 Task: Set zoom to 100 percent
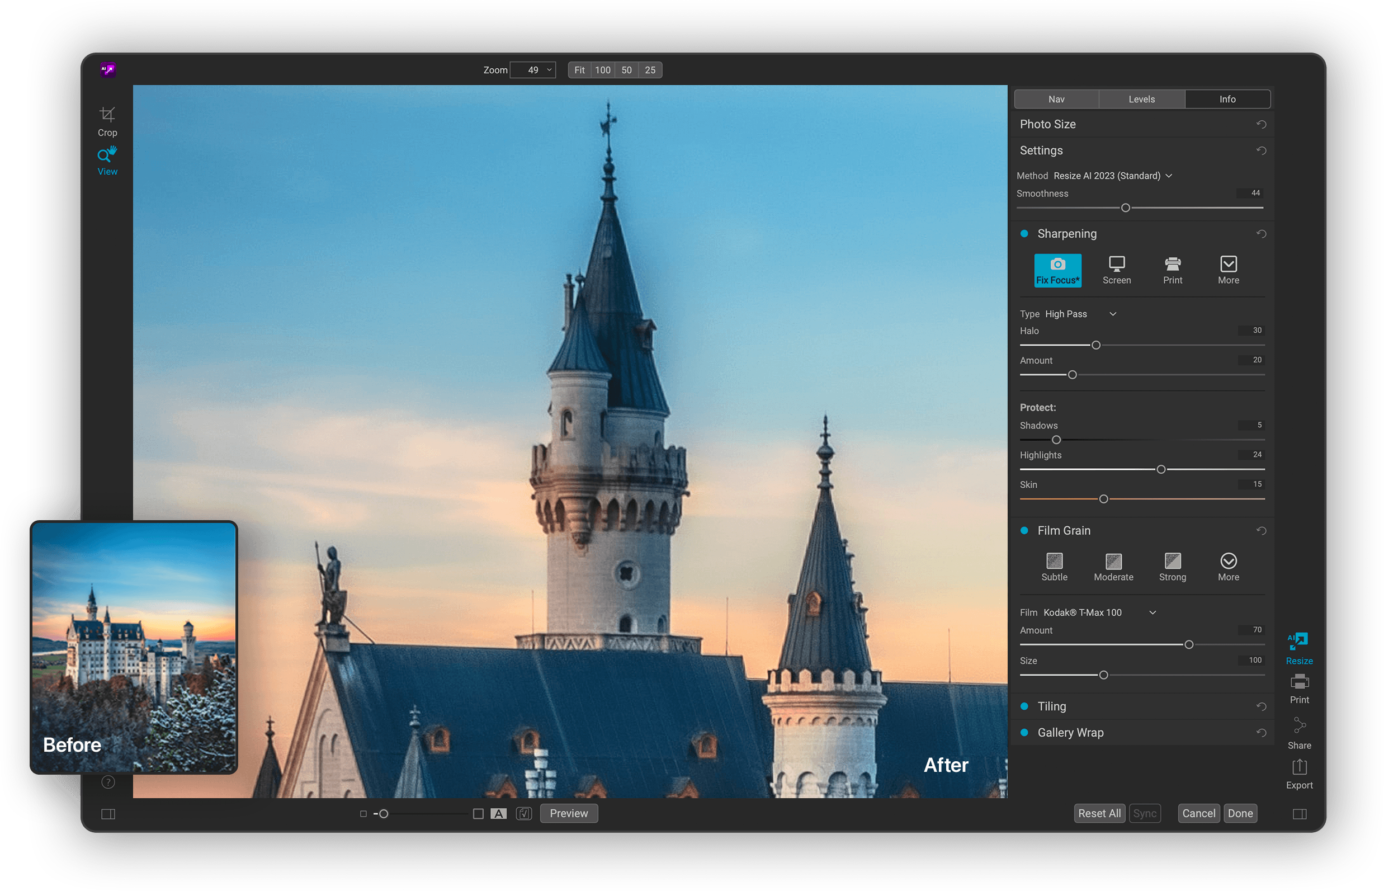[x=603, y=69]
